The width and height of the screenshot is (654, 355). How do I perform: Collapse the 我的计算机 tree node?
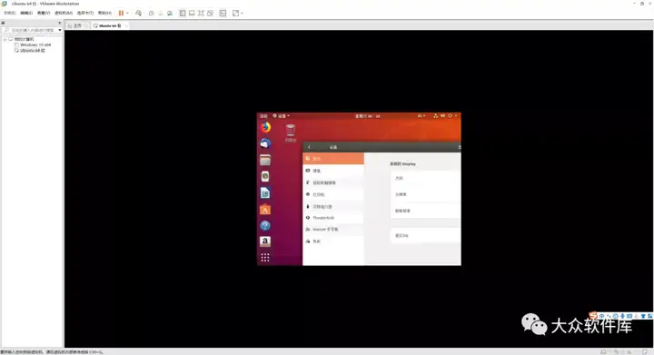coord(5,39)
